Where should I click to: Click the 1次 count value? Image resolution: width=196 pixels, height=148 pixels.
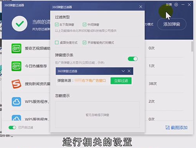(x=152, y=66)
